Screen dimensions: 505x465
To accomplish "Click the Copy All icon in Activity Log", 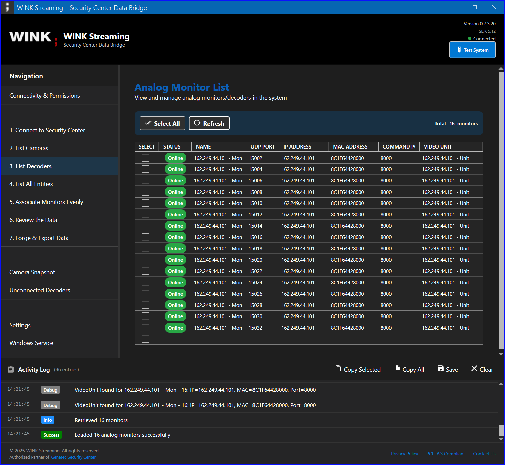I will click(x=397, y=369).
